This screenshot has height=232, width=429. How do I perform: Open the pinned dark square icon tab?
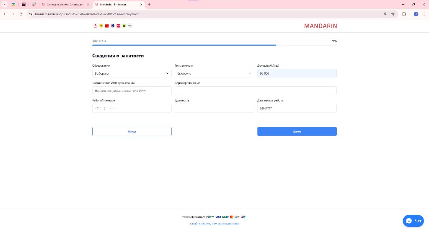(23, 4)
